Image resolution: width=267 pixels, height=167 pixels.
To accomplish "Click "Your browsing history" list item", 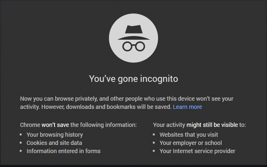I will (x=54, y=135).
